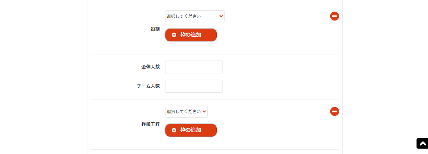Click the red chevron of 作業工程 select
The width and height of the screenshot is (428, 154).
204,112
